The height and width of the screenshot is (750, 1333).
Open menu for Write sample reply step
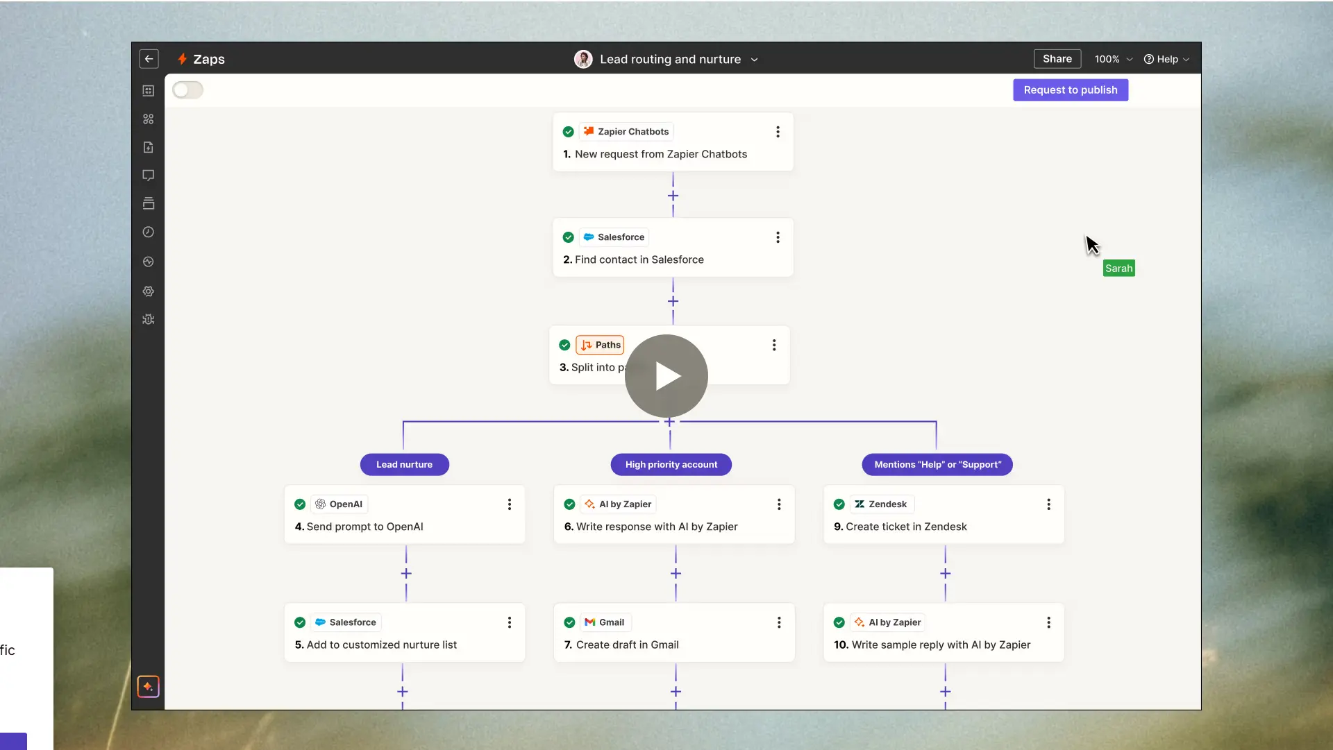click(x=1048, y=622)
